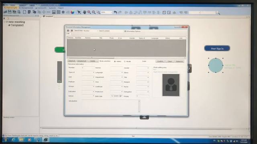Click the solid triangle toolbar icon
The image size is (257, 144).
click(174, 12)
